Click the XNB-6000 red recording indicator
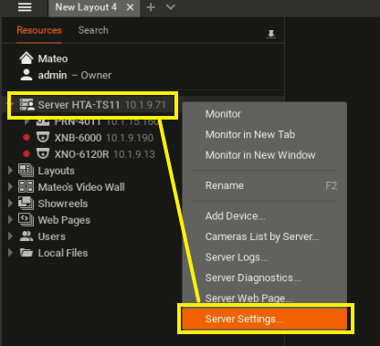Viewport: 380px width, 346px height. point(26,138)
